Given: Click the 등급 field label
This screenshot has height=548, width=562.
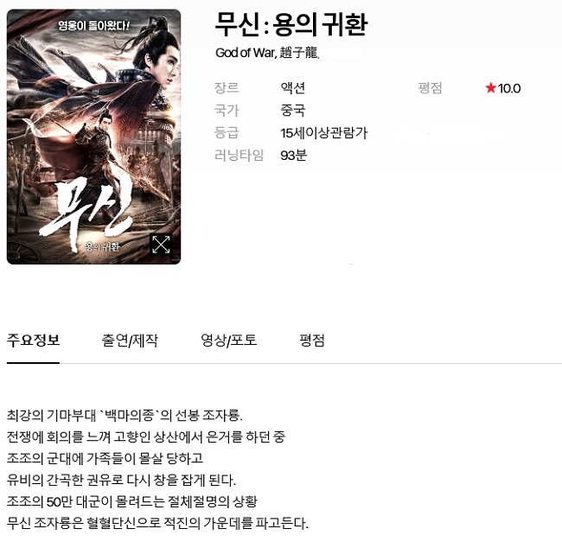Looking at the screenshot, I should click(227, 133).
